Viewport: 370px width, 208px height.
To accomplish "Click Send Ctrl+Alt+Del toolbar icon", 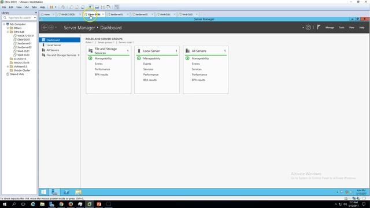I will pos(63,7).
